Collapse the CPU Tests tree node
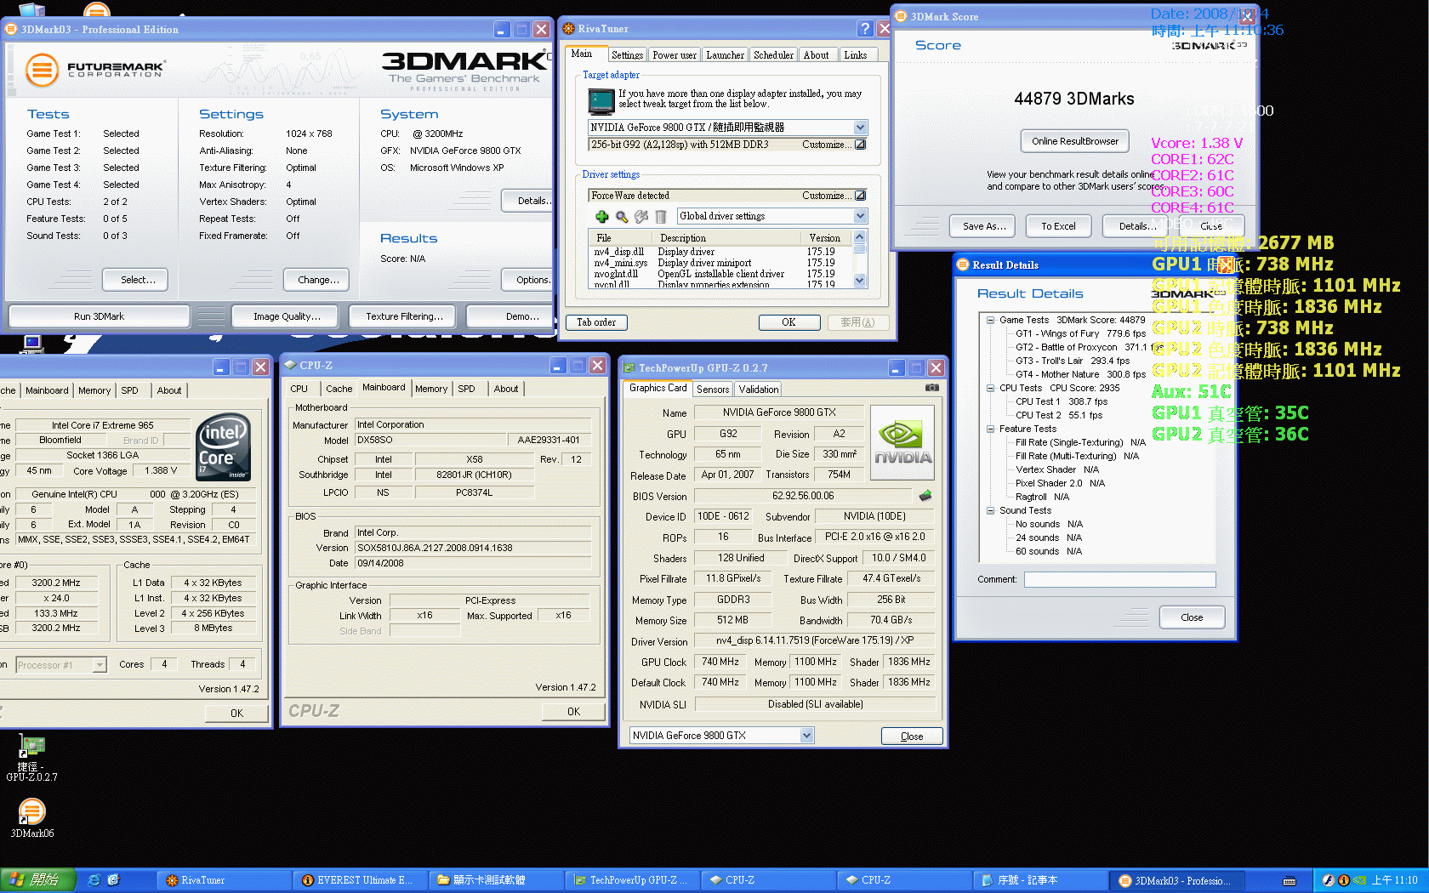Viewport: 1429px width, 893px height. click(991, 388)
